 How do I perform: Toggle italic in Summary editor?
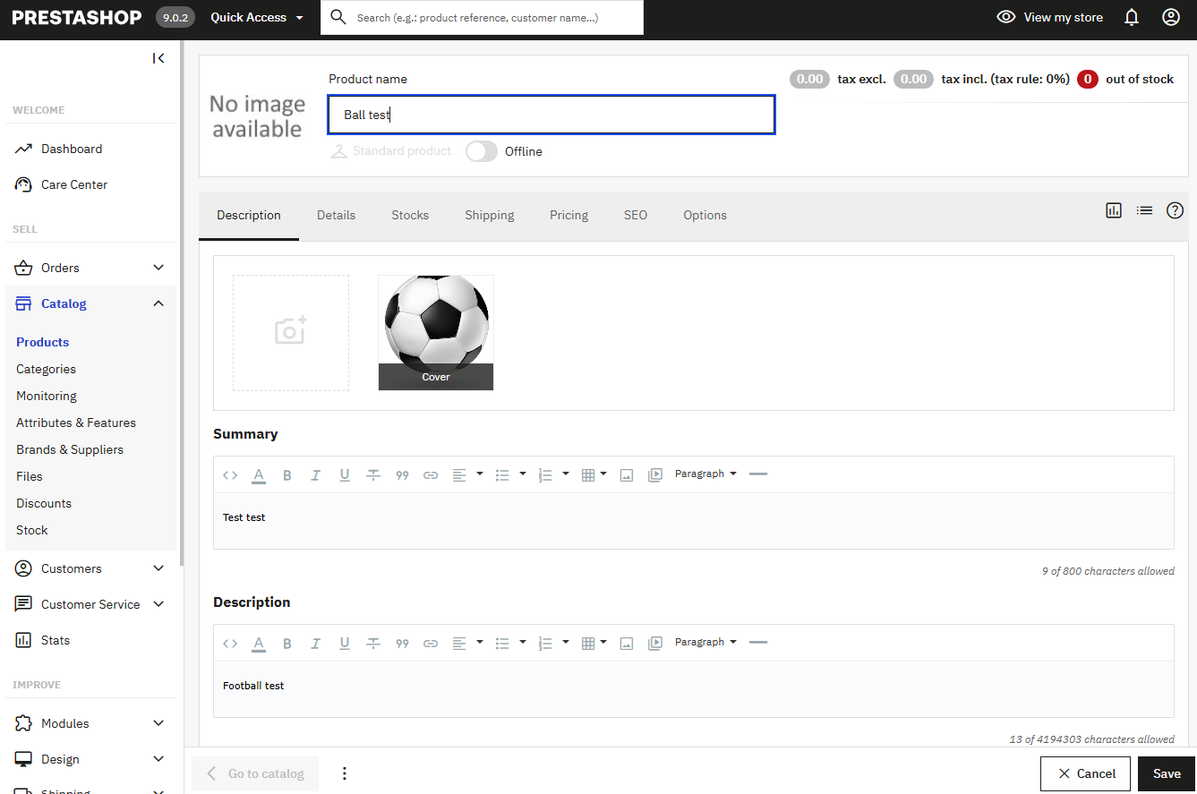316,475
